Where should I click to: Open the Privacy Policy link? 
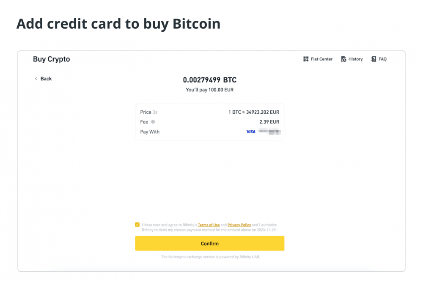239,225
